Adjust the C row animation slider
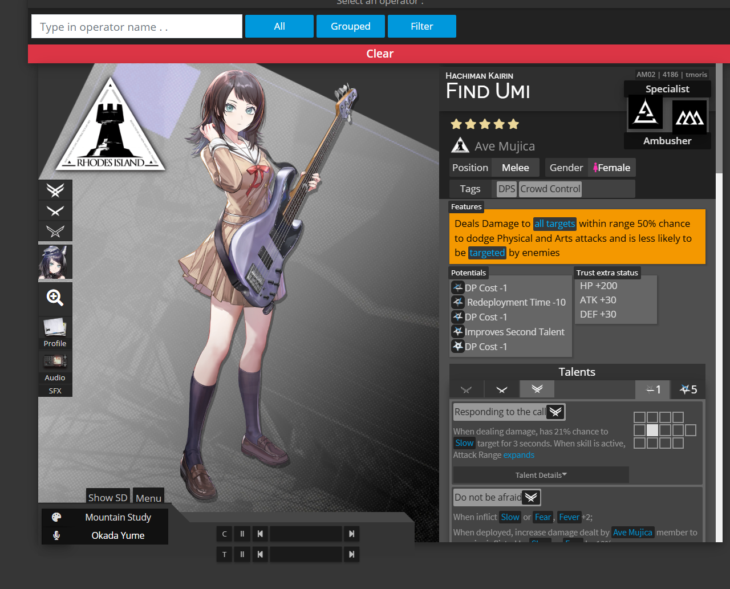The image size is (730, 589). pyautogui.click(x=306, y=534)
